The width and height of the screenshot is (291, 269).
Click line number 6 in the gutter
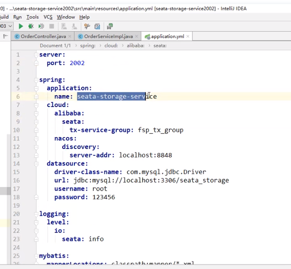pyautogui.click(x=18, y=97)
